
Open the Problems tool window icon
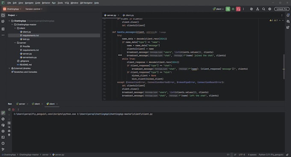click(3, 143)
